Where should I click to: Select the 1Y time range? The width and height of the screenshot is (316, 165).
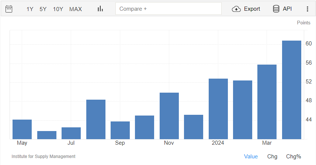[x=30, y=9]
